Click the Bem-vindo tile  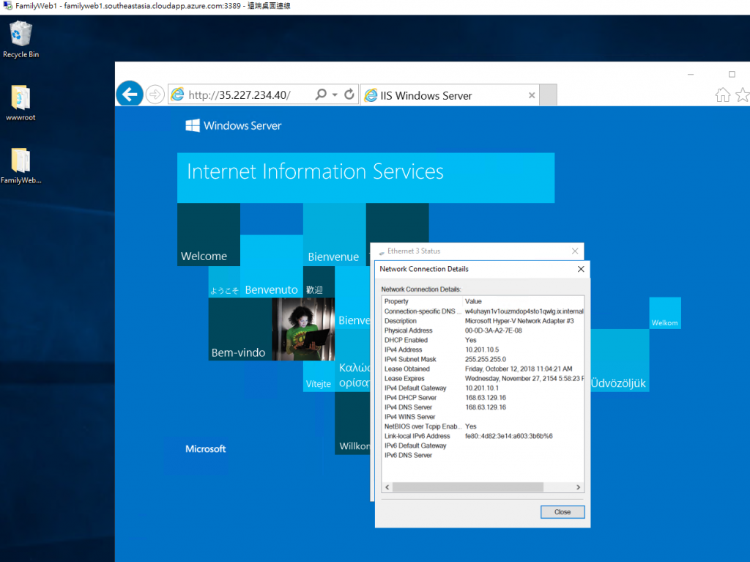click(240, 329)
